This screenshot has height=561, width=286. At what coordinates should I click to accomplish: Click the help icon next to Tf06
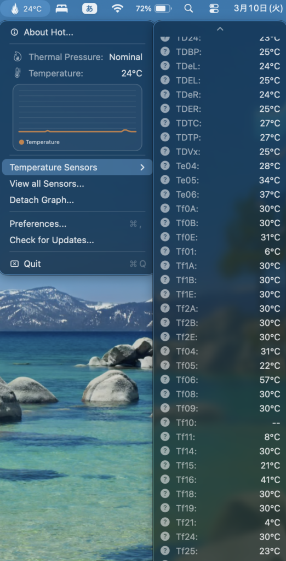click(165, 379)
